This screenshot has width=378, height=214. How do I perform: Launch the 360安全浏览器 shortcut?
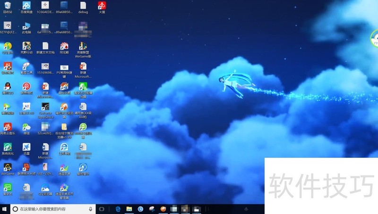83,131
